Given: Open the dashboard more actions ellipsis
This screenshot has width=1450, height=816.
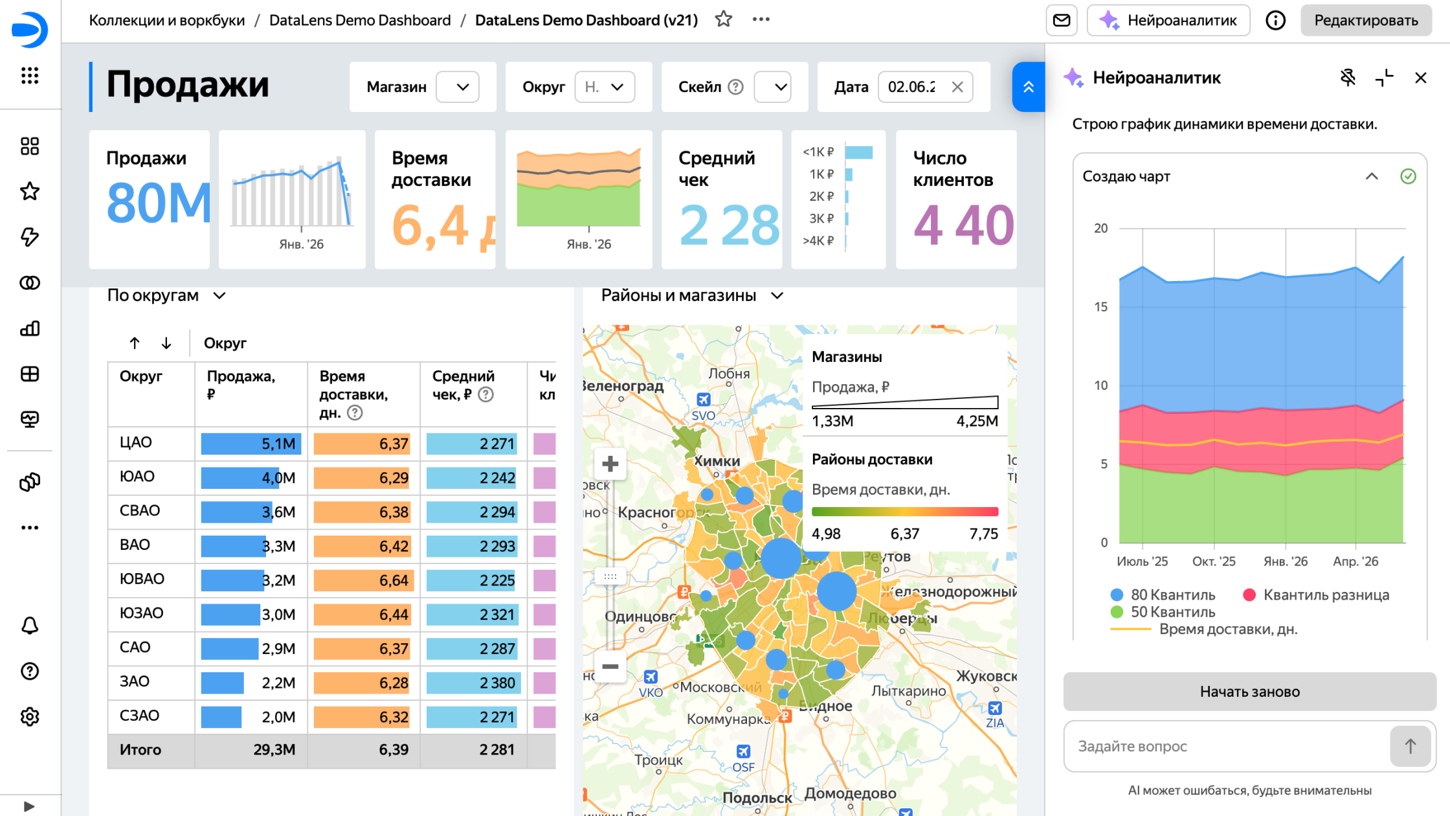Looking at the screenshot, I should [761, 19].
